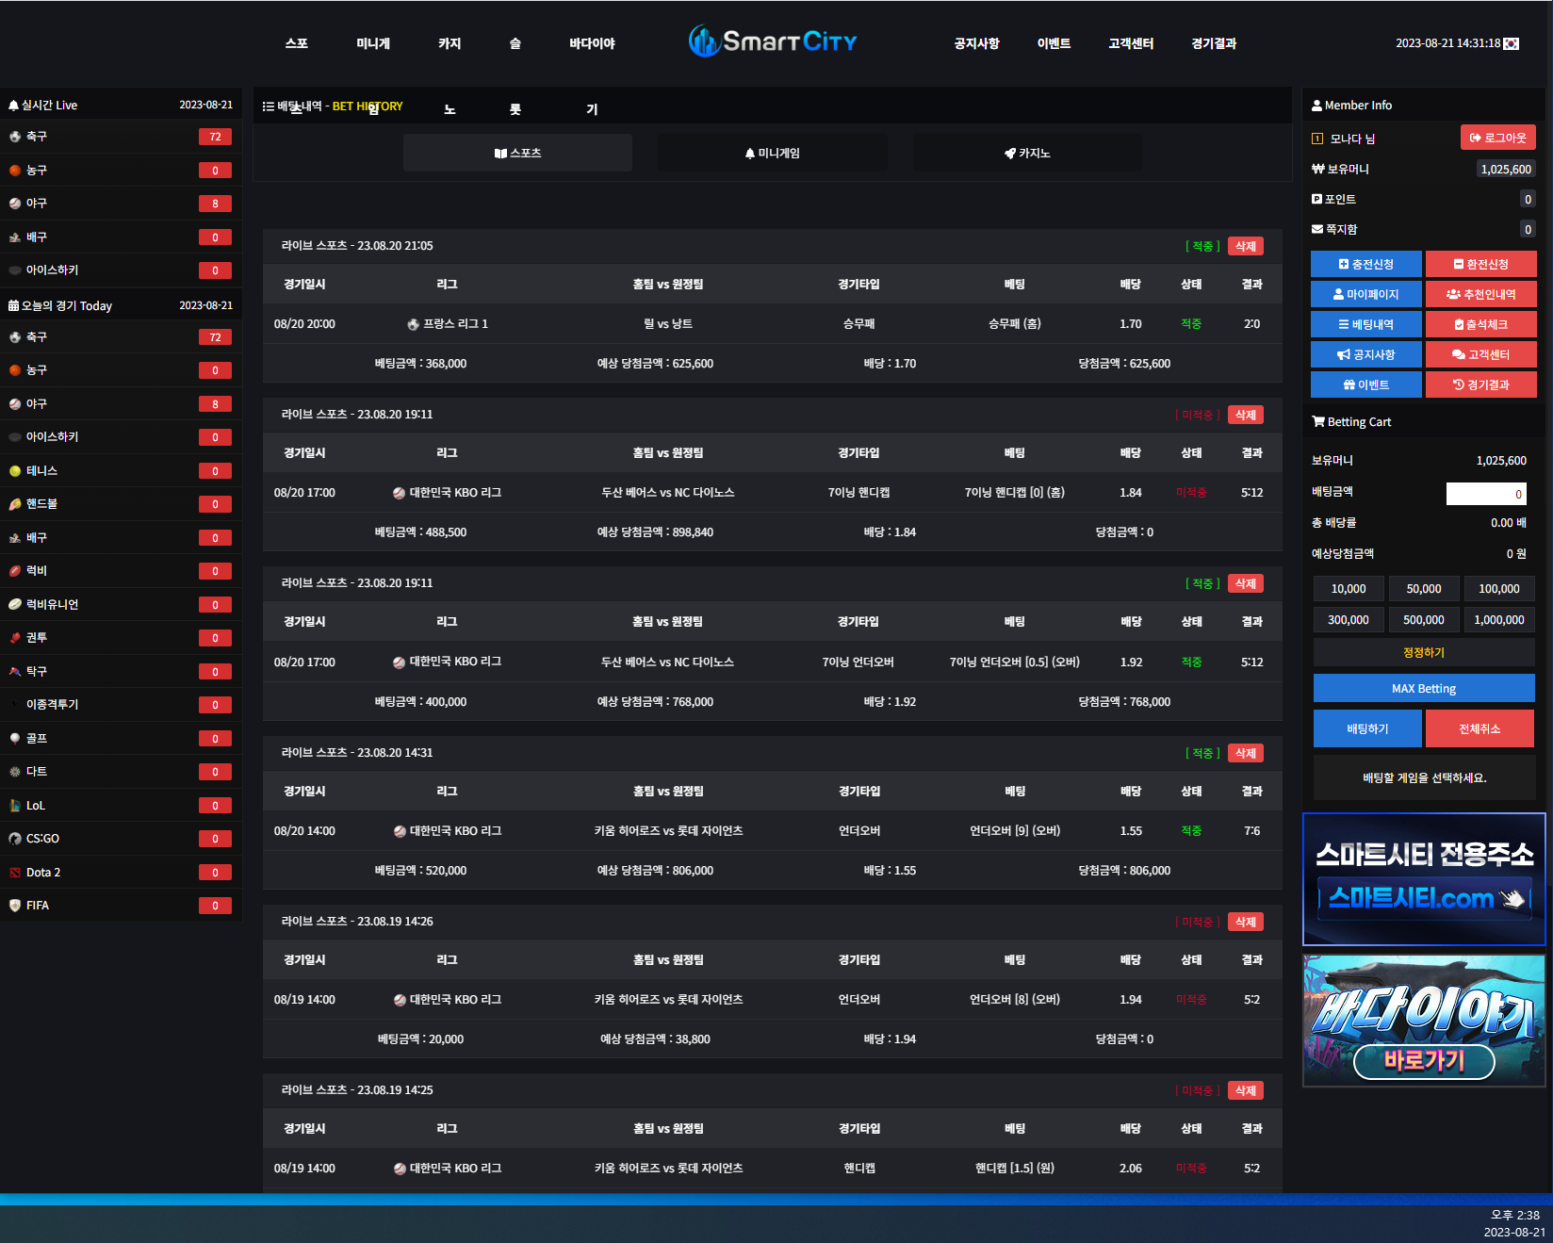Open 마이페이지 from the member panel
The width and height of the screenshot is (1553, 1243).
1366,294
